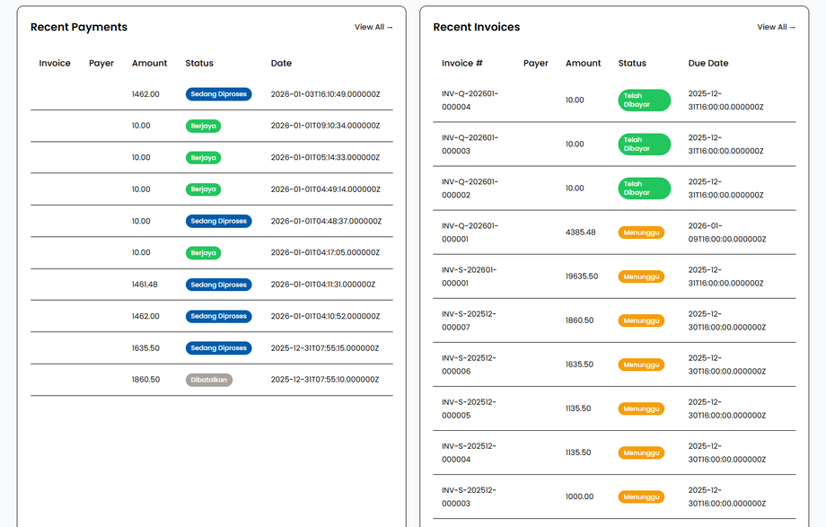The image size is (826, 527).
Task: Open View All in Recent Invoices
Action: 776,27
